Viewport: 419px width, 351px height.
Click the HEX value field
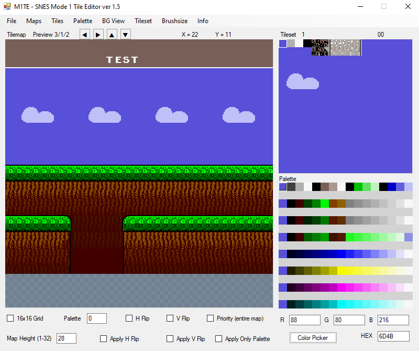(393, 336)
